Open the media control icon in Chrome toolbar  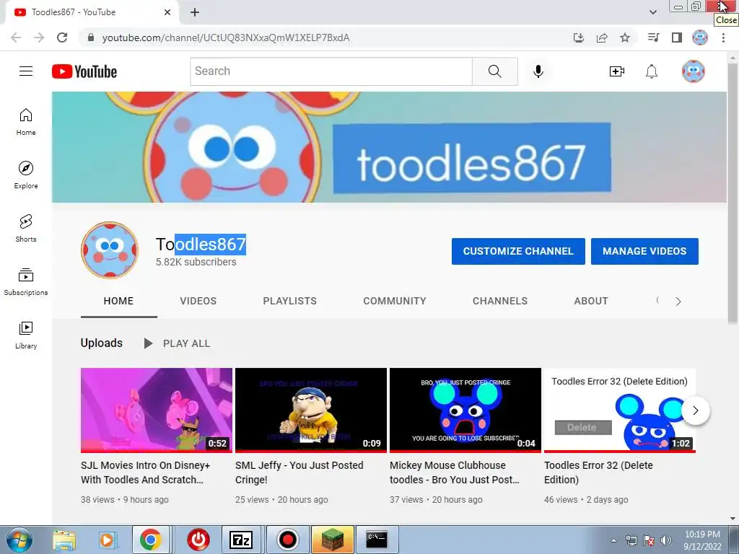(x=654, y=38)
